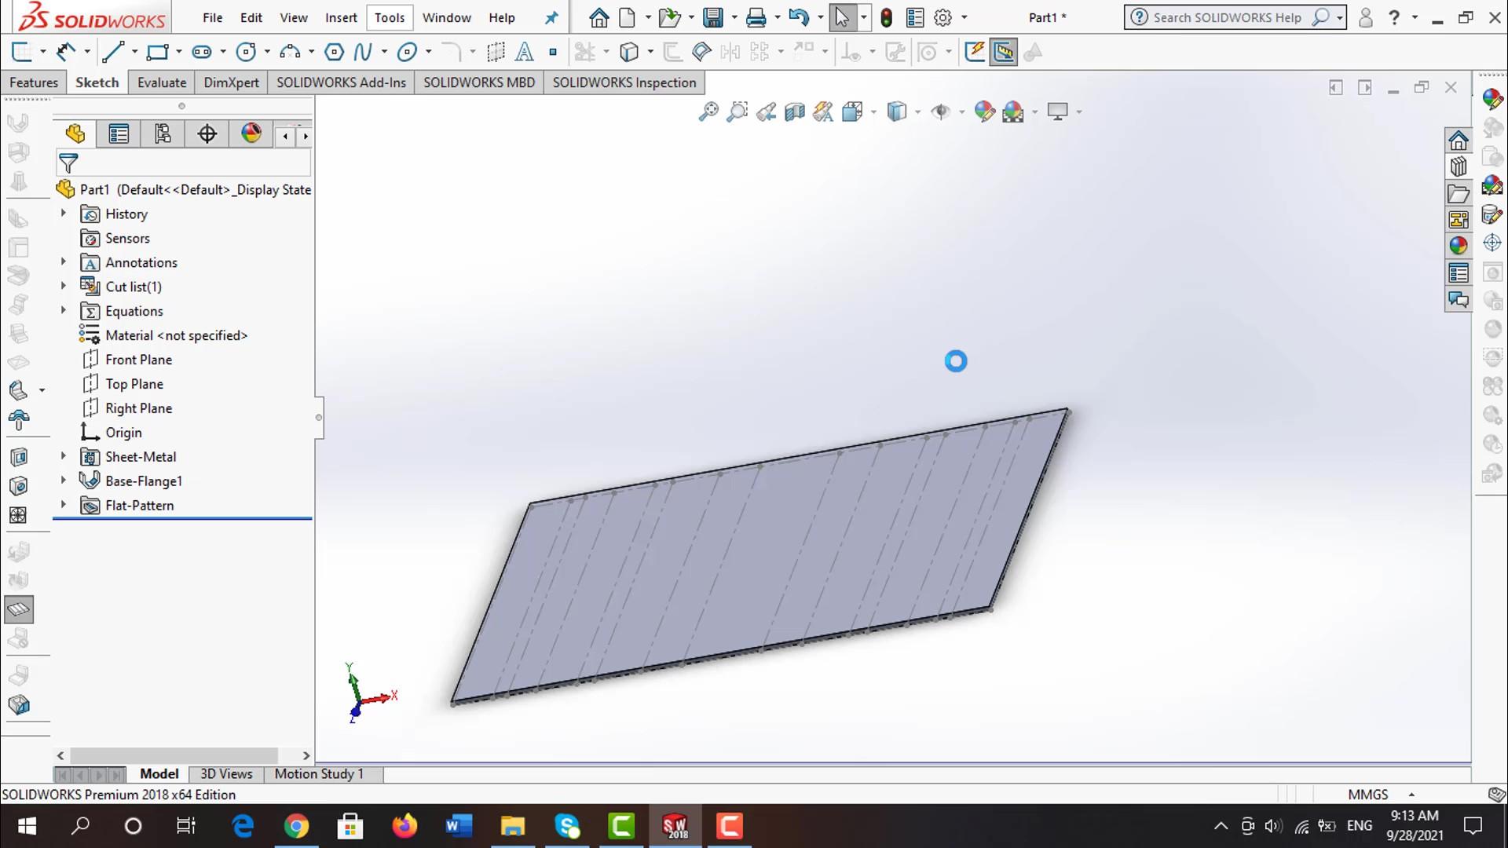Select the Line sketch tool

(115, 52)
